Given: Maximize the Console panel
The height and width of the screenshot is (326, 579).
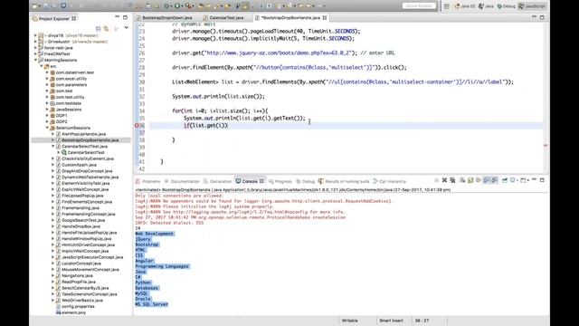Looking at the screenshot, I should tap(542, 180).
